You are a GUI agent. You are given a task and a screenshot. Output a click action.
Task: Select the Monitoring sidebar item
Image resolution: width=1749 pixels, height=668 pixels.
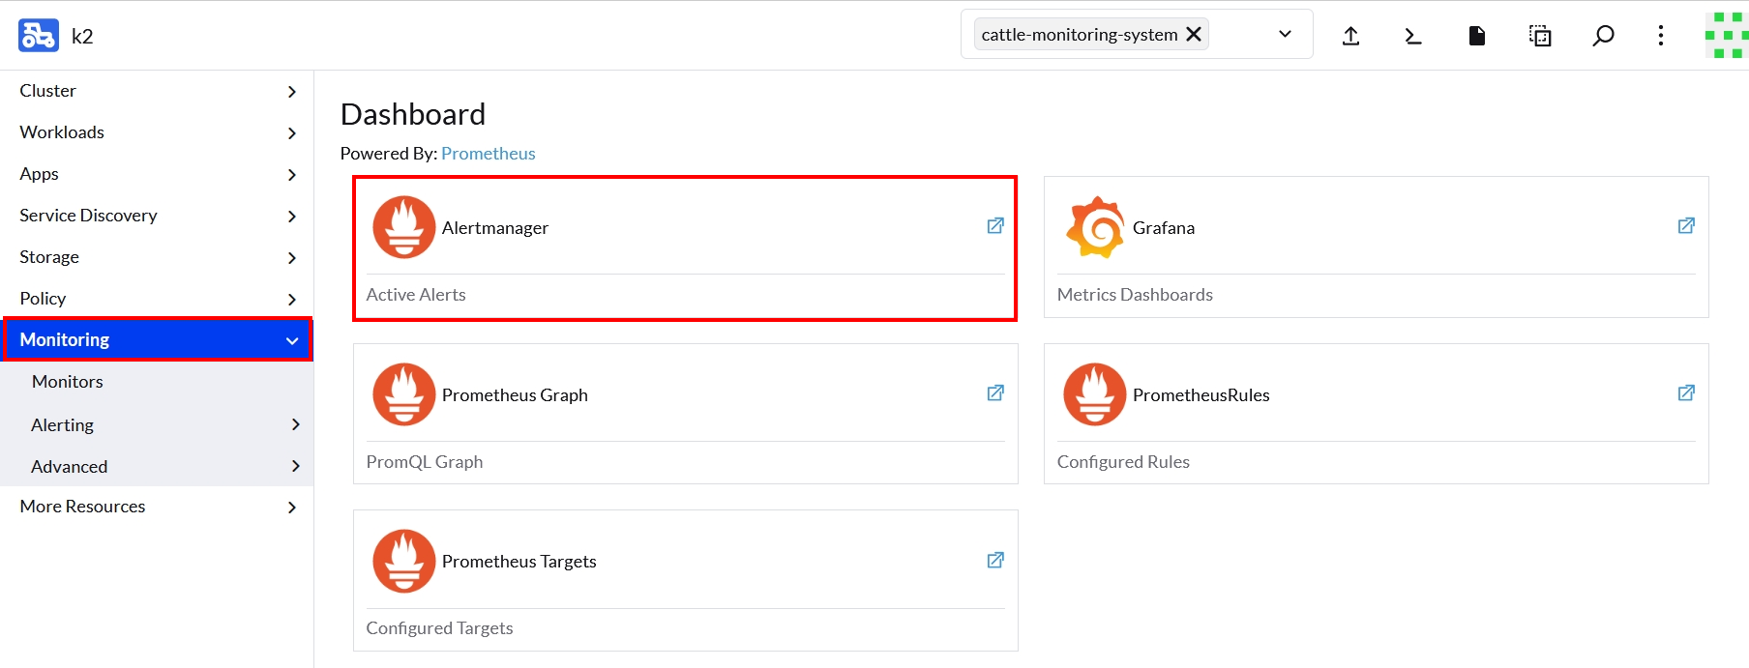158,339
